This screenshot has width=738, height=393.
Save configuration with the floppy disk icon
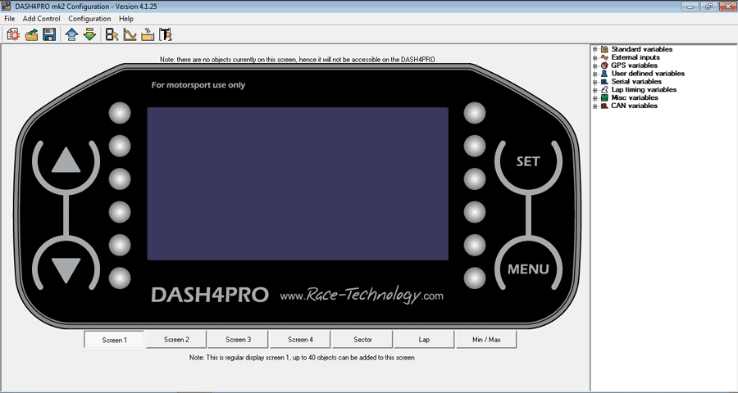tap(49, 34)
